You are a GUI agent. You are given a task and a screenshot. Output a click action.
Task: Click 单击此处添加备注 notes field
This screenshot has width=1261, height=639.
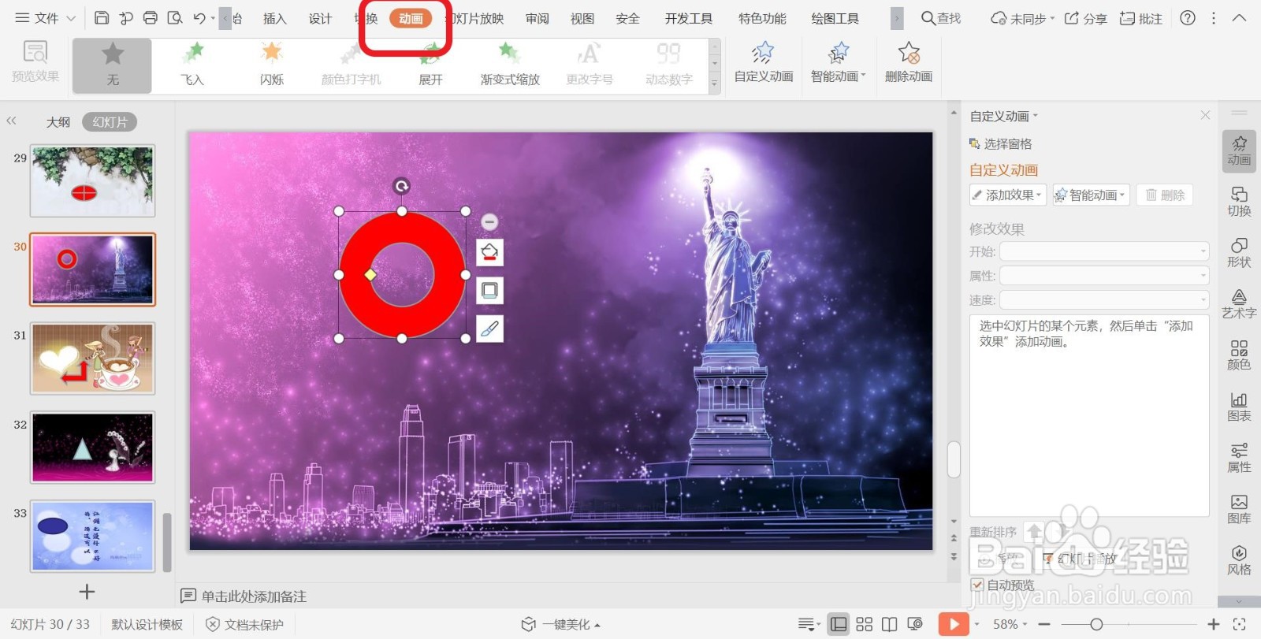[x=254, y=596]
